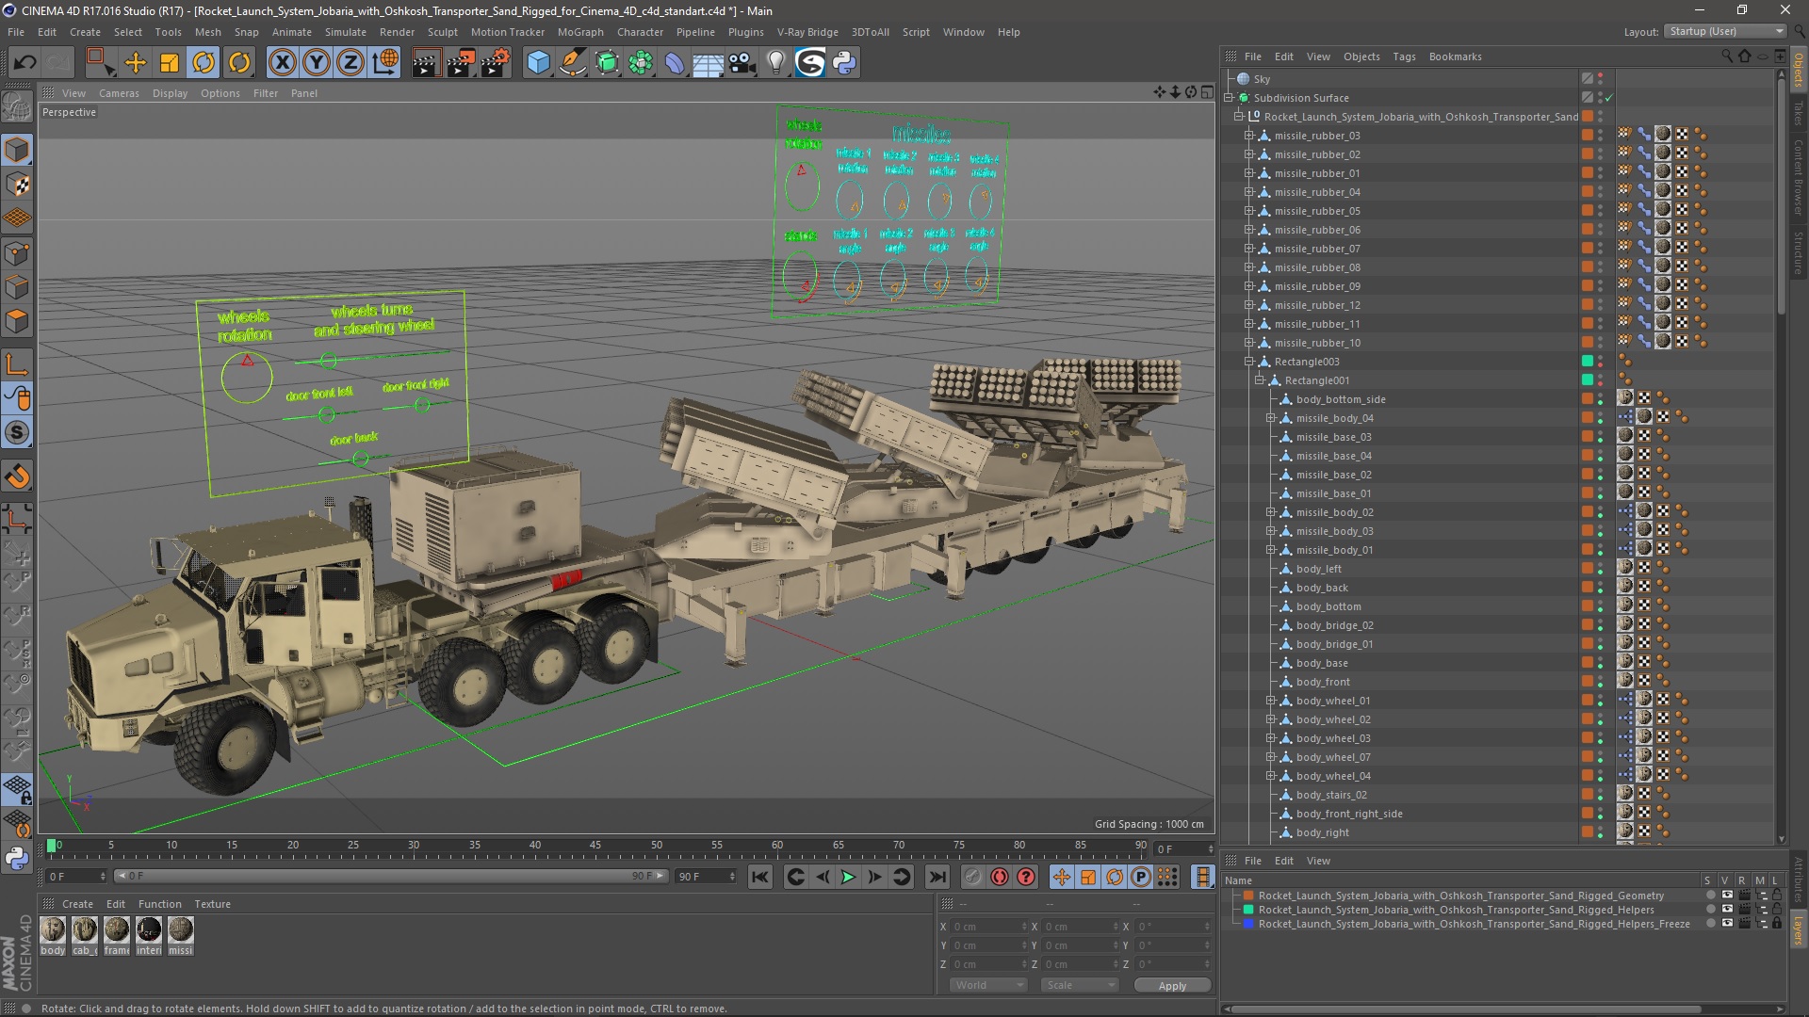The image size is (1809, 1017).
Task: Click the timeline preview range slider
Action: point(391,877)
